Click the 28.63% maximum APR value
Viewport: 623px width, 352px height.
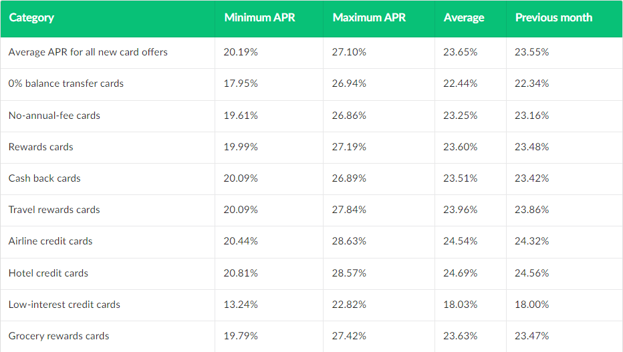(x=349, y=241)
